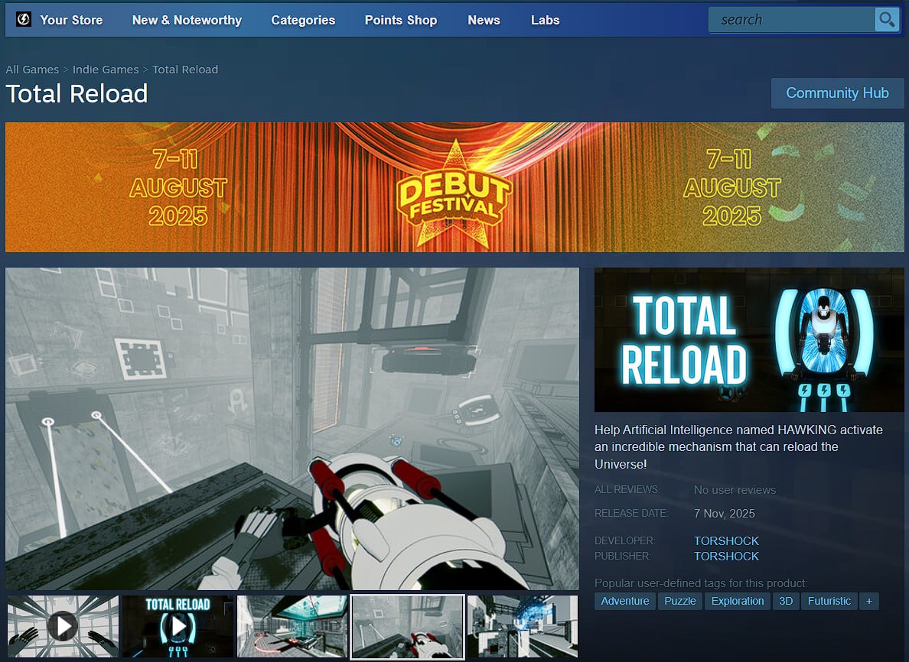The height and width of the screenshot is (662, 909).
Task: Select the Futuristic tag
Action: pos(829,601)
